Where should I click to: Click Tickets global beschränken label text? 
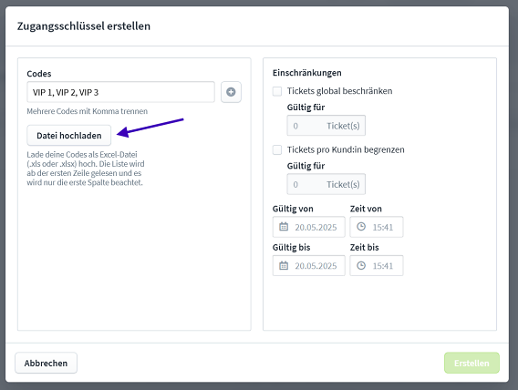(339, 91)
